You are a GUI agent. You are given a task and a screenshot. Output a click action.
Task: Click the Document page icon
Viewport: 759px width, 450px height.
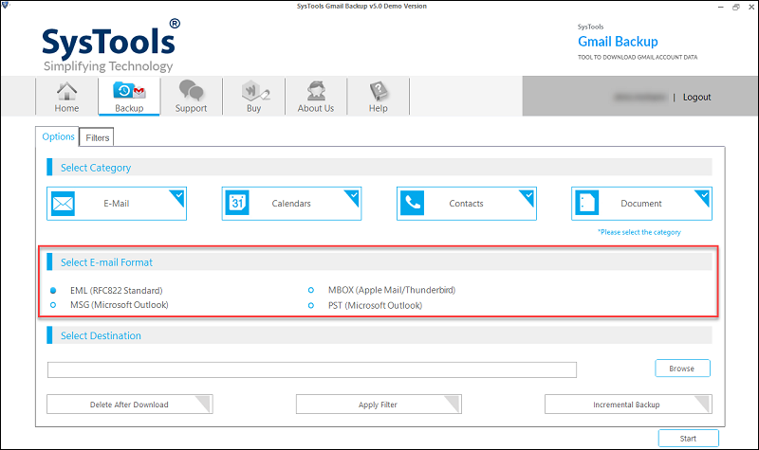586,203
